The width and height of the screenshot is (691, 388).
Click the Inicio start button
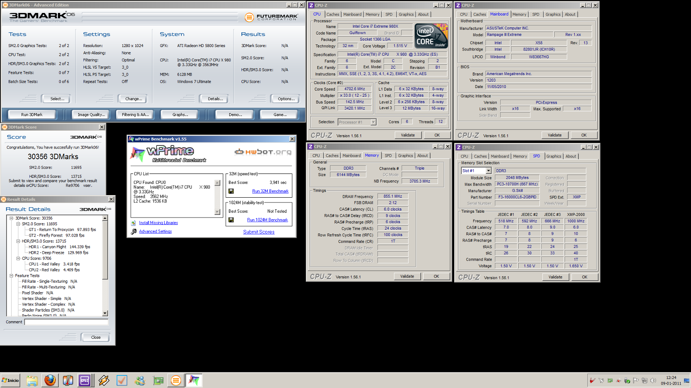click(11, 380)
